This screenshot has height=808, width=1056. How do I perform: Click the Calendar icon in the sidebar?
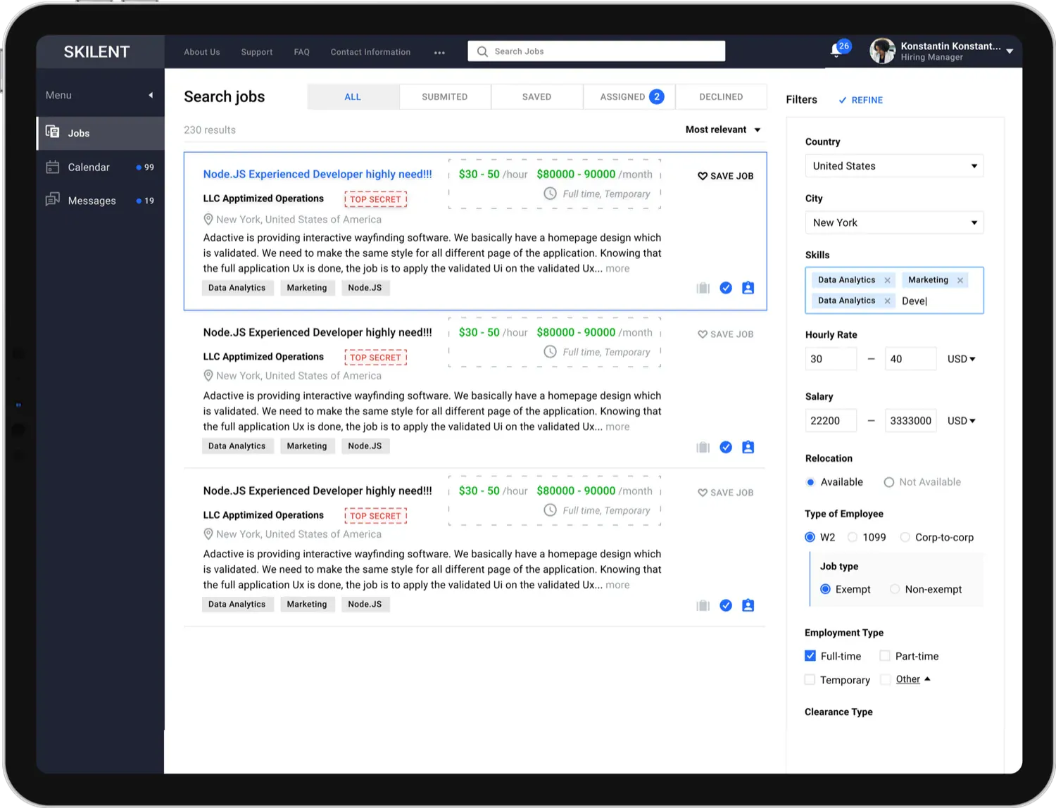(52, 167)
